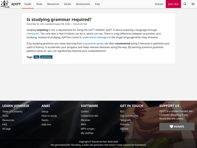Open How to study footer link
The image size is (197, 148).
click(x=49, y=116)
